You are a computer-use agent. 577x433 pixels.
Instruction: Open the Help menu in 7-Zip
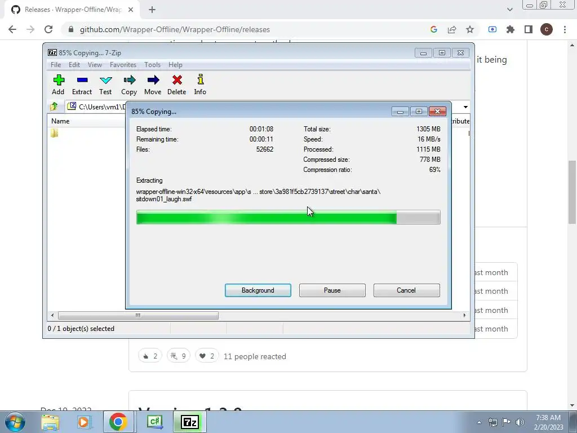tap(175, 65)
